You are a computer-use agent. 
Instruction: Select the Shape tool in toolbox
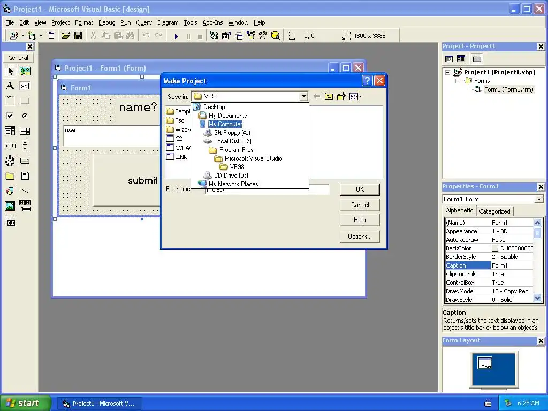point(10,191)
